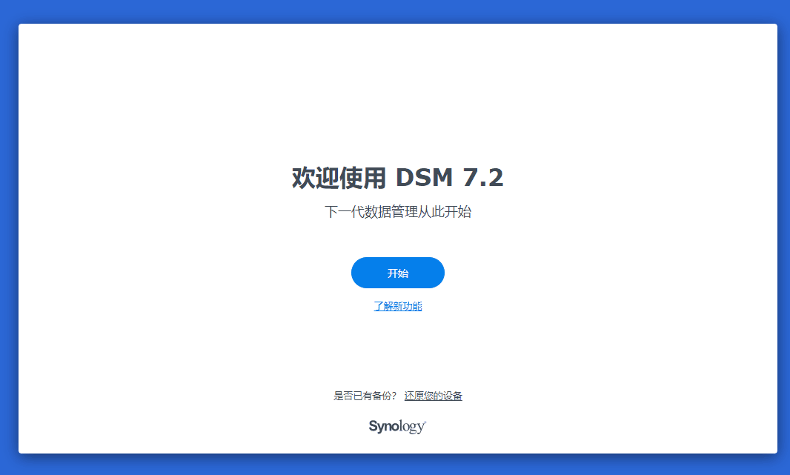Click the Synology logo at the bottom
The height and width of the screenshot is (475, 790).
pos(397,426)
